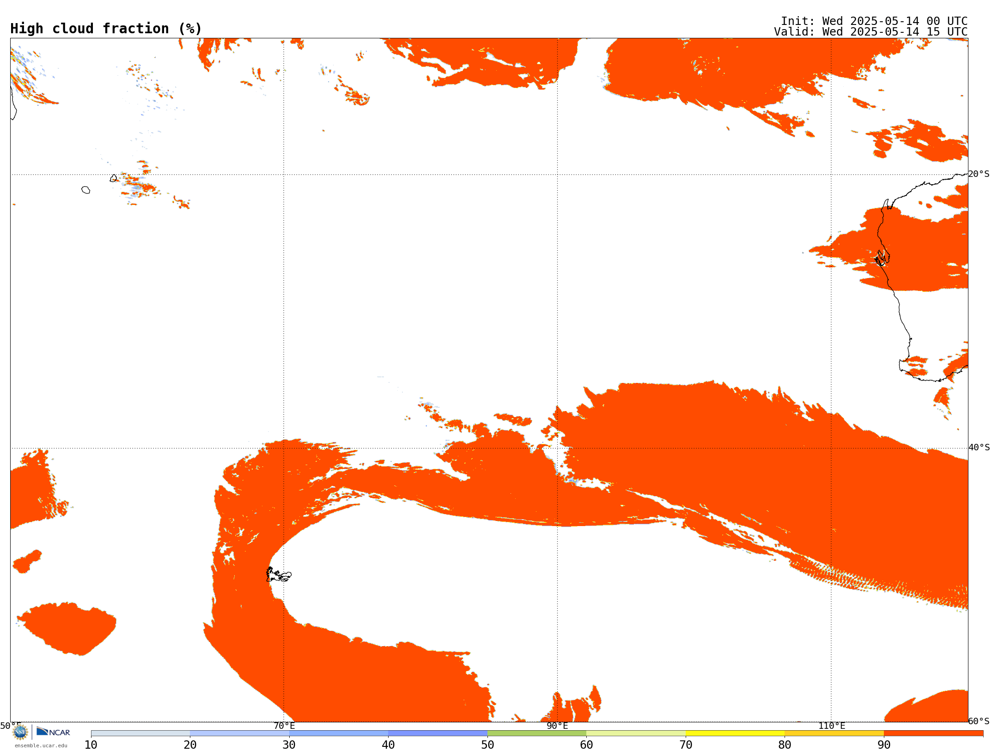Click the colorbar tick label 60
The image size is (998, 751).
tap(586, 745)
